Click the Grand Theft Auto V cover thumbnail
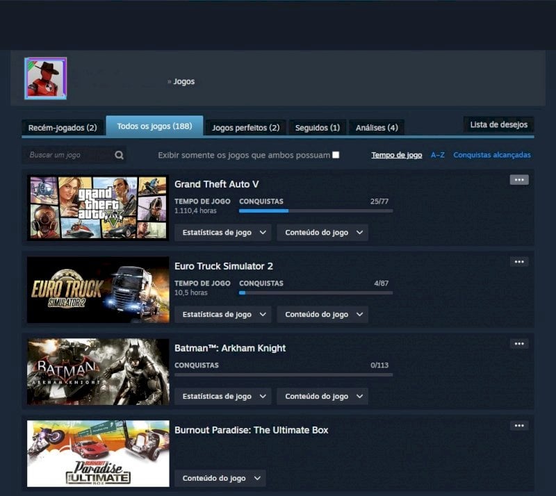 (x=98, y=208)
